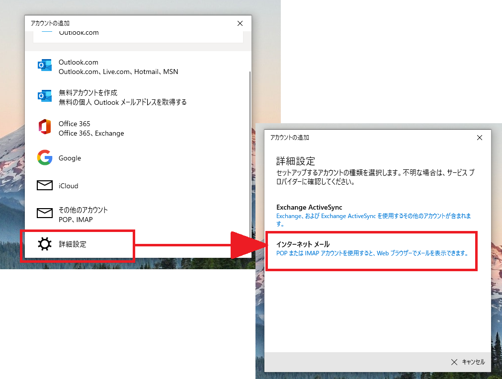Click the envelope icon next to iCloud

pyautogui.click(x=45, y=186)
